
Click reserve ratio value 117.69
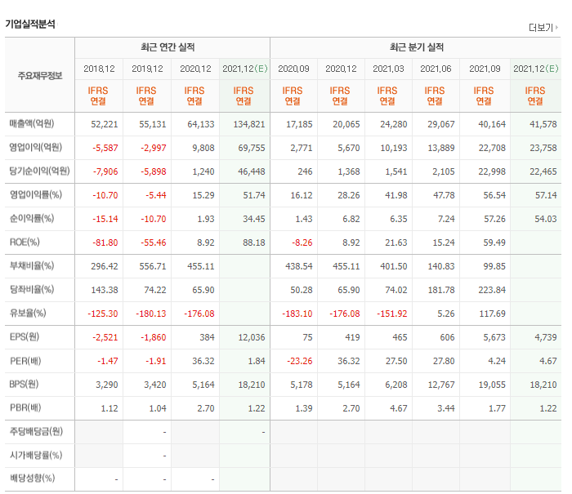point(492,314)
